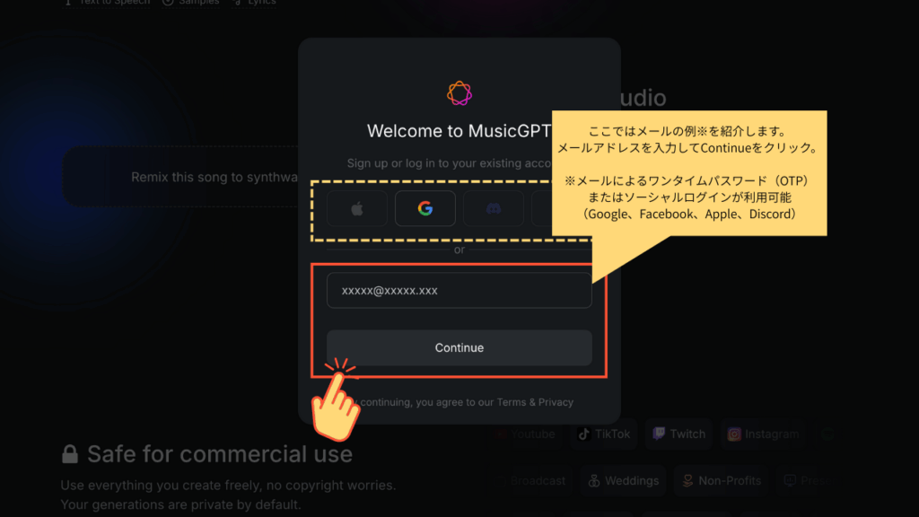
Task: Click the Samples icon in the top bar
Action: pos(170,3)
